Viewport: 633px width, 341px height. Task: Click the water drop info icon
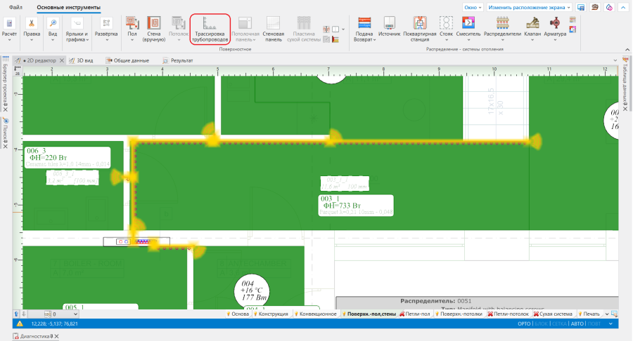(609, 7)
